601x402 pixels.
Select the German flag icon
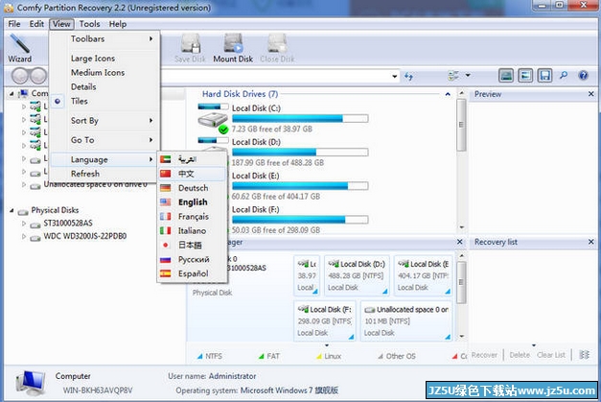[x=166, y=188]
